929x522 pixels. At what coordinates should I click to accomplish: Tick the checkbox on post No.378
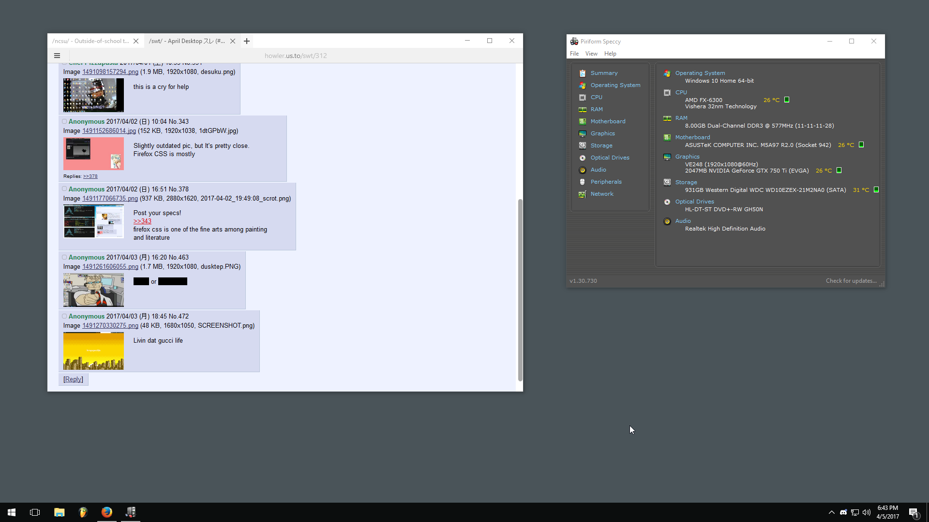(x=64, y=189)
